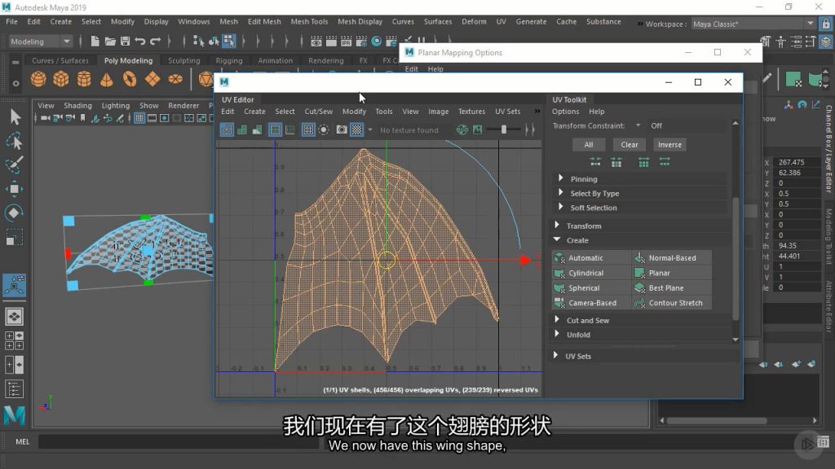Screen dimensions: 835x469
Task: Toggle the checkered map display in UV Editor
Action: (357, 129)
